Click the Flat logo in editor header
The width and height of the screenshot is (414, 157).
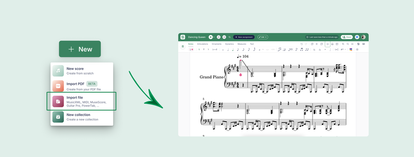coord(183,37)
